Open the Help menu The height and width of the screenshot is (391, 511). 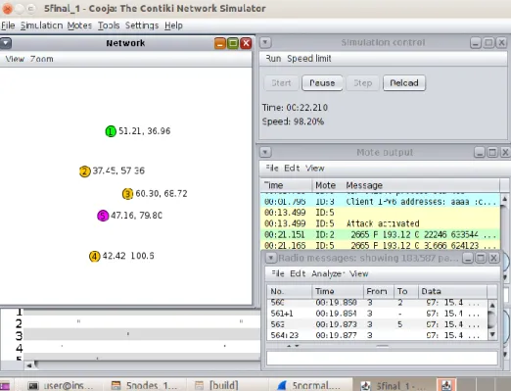173,25
